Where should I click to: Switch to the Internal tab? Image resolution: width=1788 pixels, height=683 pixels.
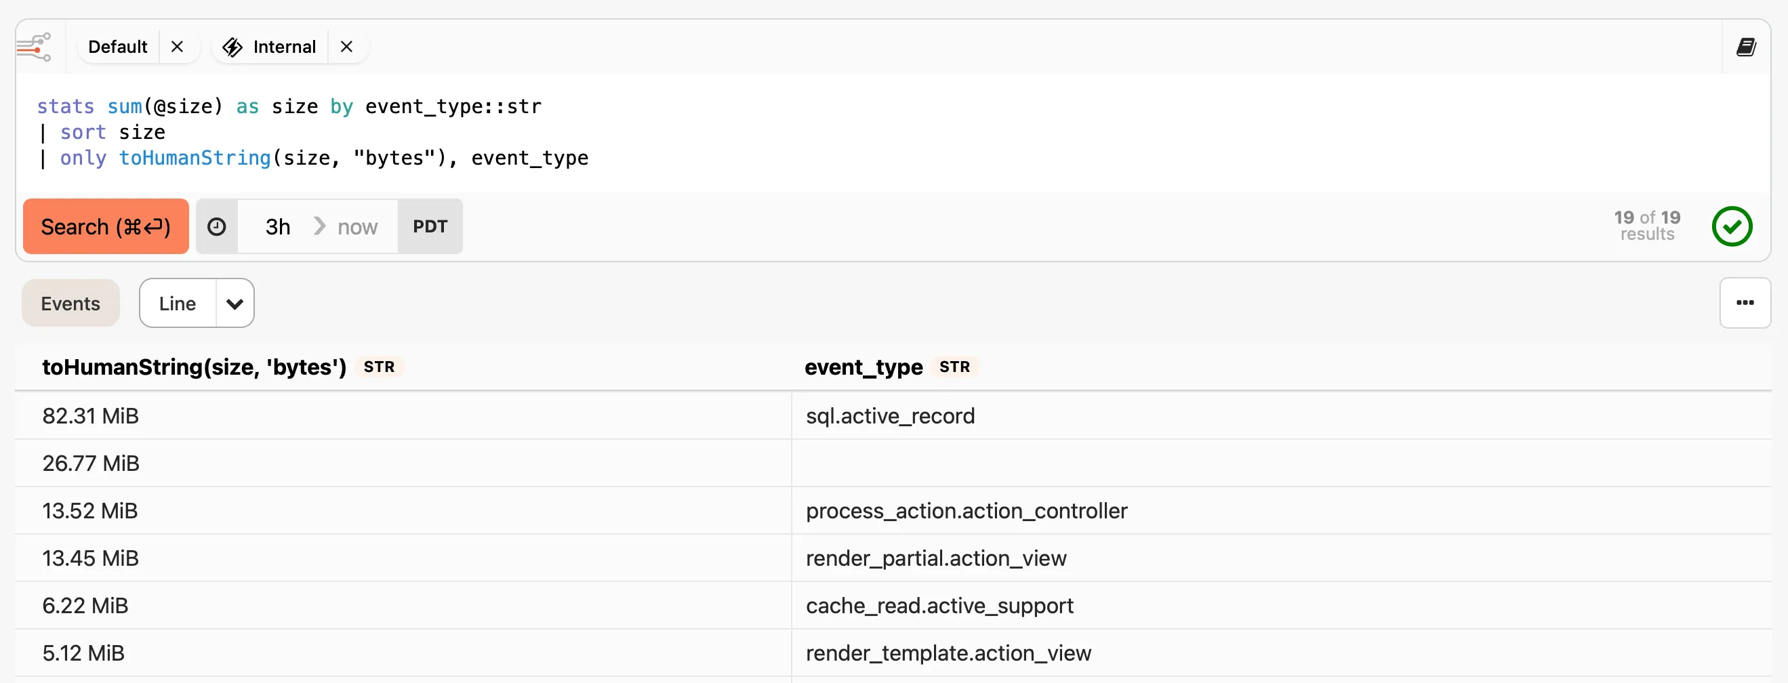[285, 47]
